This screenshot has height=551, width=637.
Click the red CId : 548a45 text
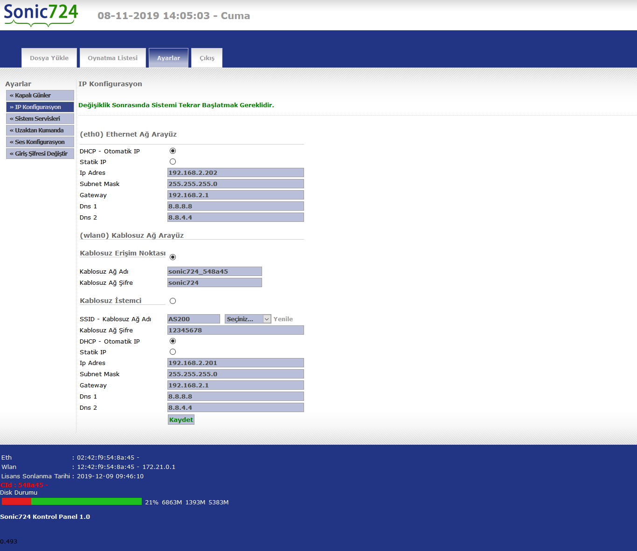coord(24,485)
